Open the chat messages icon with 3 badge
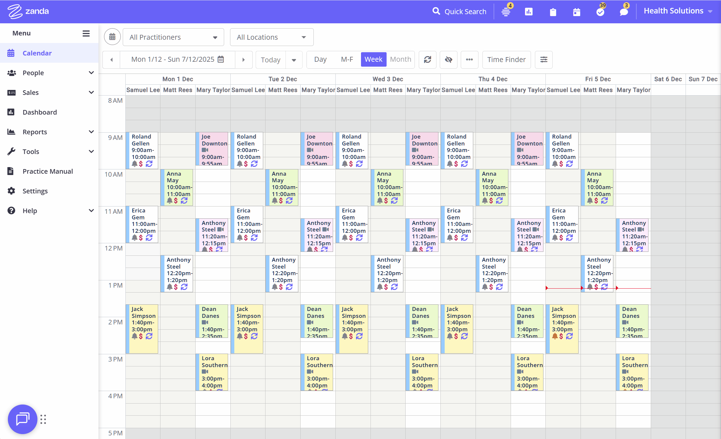This screenshot has width=721, height=439. click(x=624, y=12)
